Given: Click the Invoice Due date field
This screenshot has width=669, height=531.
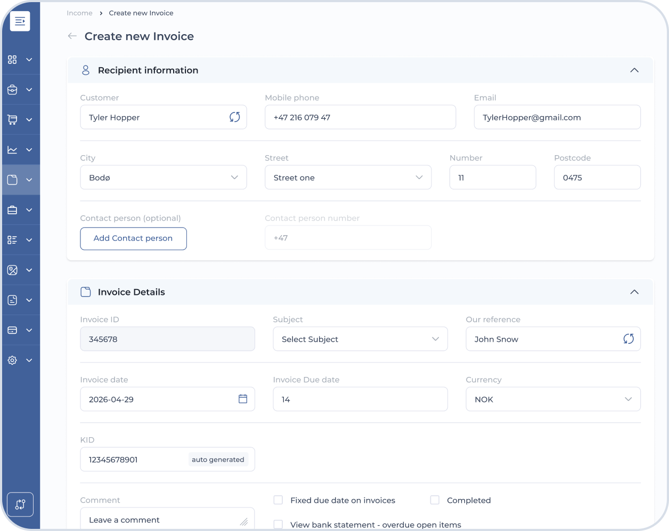Looking at the screenshot, I should 361,399.
